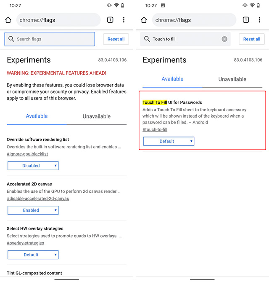Tap the home icon in left browser
269x282 pixels.
tap(8, 20)
